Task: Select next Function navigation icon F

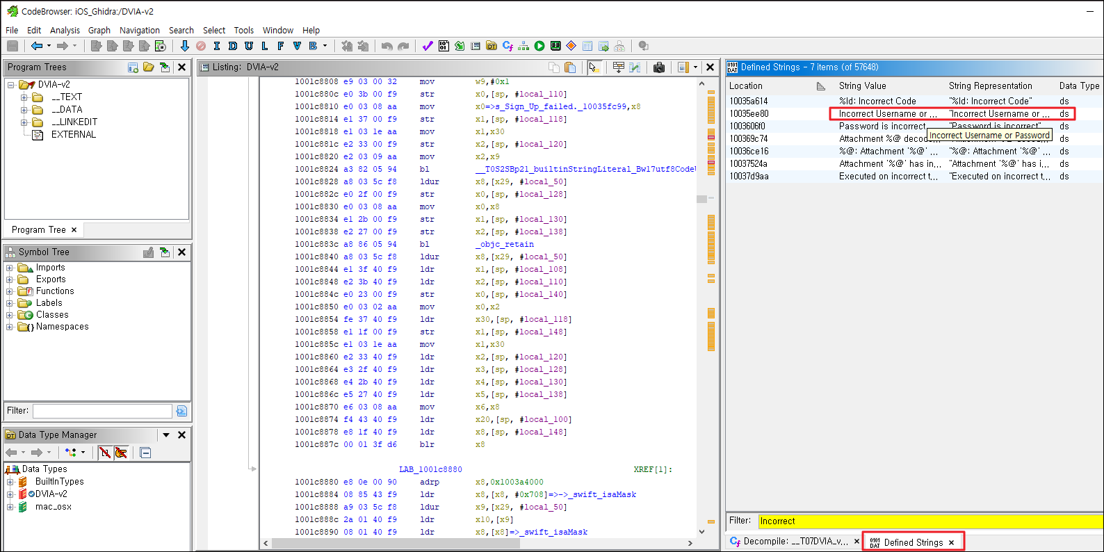Action: pyautogui.click(x=281, y=46)
